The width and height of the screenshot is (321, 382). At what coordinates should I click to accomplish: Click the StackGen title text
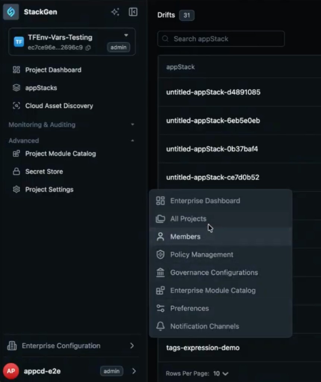(40, 12)
